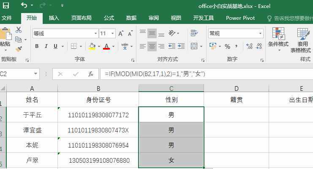Apply the accounting number format
This screenshot has width=313, height=169.
point(213,46)
